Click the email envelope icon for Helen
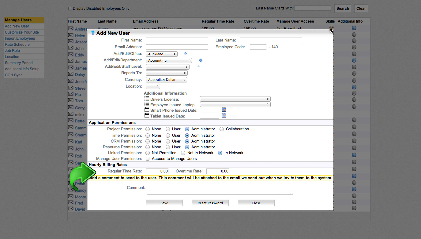The width and height of the screenshot is (421, 239). (70, 35)
